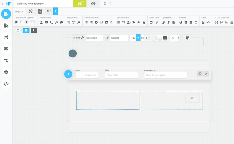The height and width of the screenshot is (144, 234).
Task: Save the form with the green disk icon
Action: coord(79,3)
